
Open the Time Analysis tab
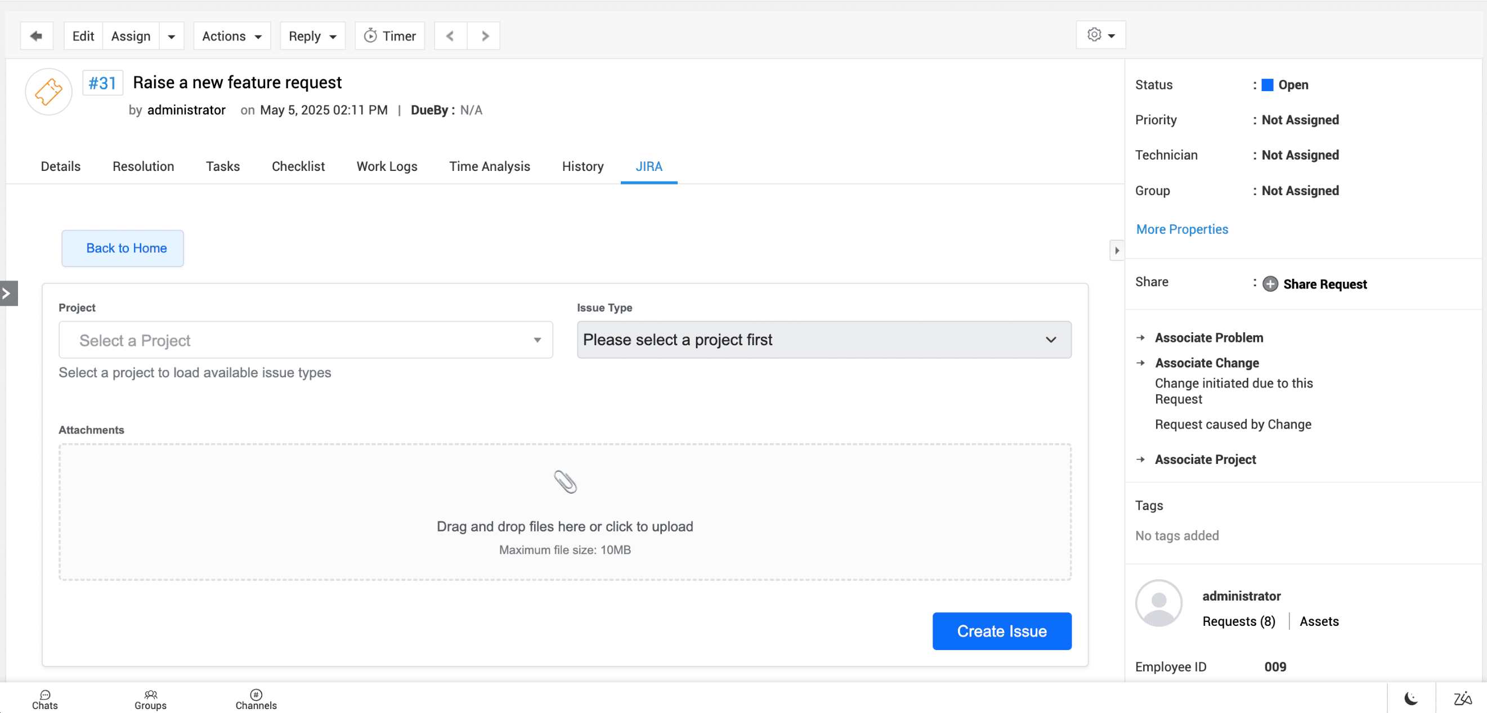[490, 166]
